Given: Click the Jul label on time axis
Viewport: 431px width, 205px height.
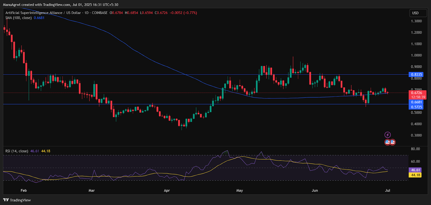Looking at the screenshot, I should [387, 190].
